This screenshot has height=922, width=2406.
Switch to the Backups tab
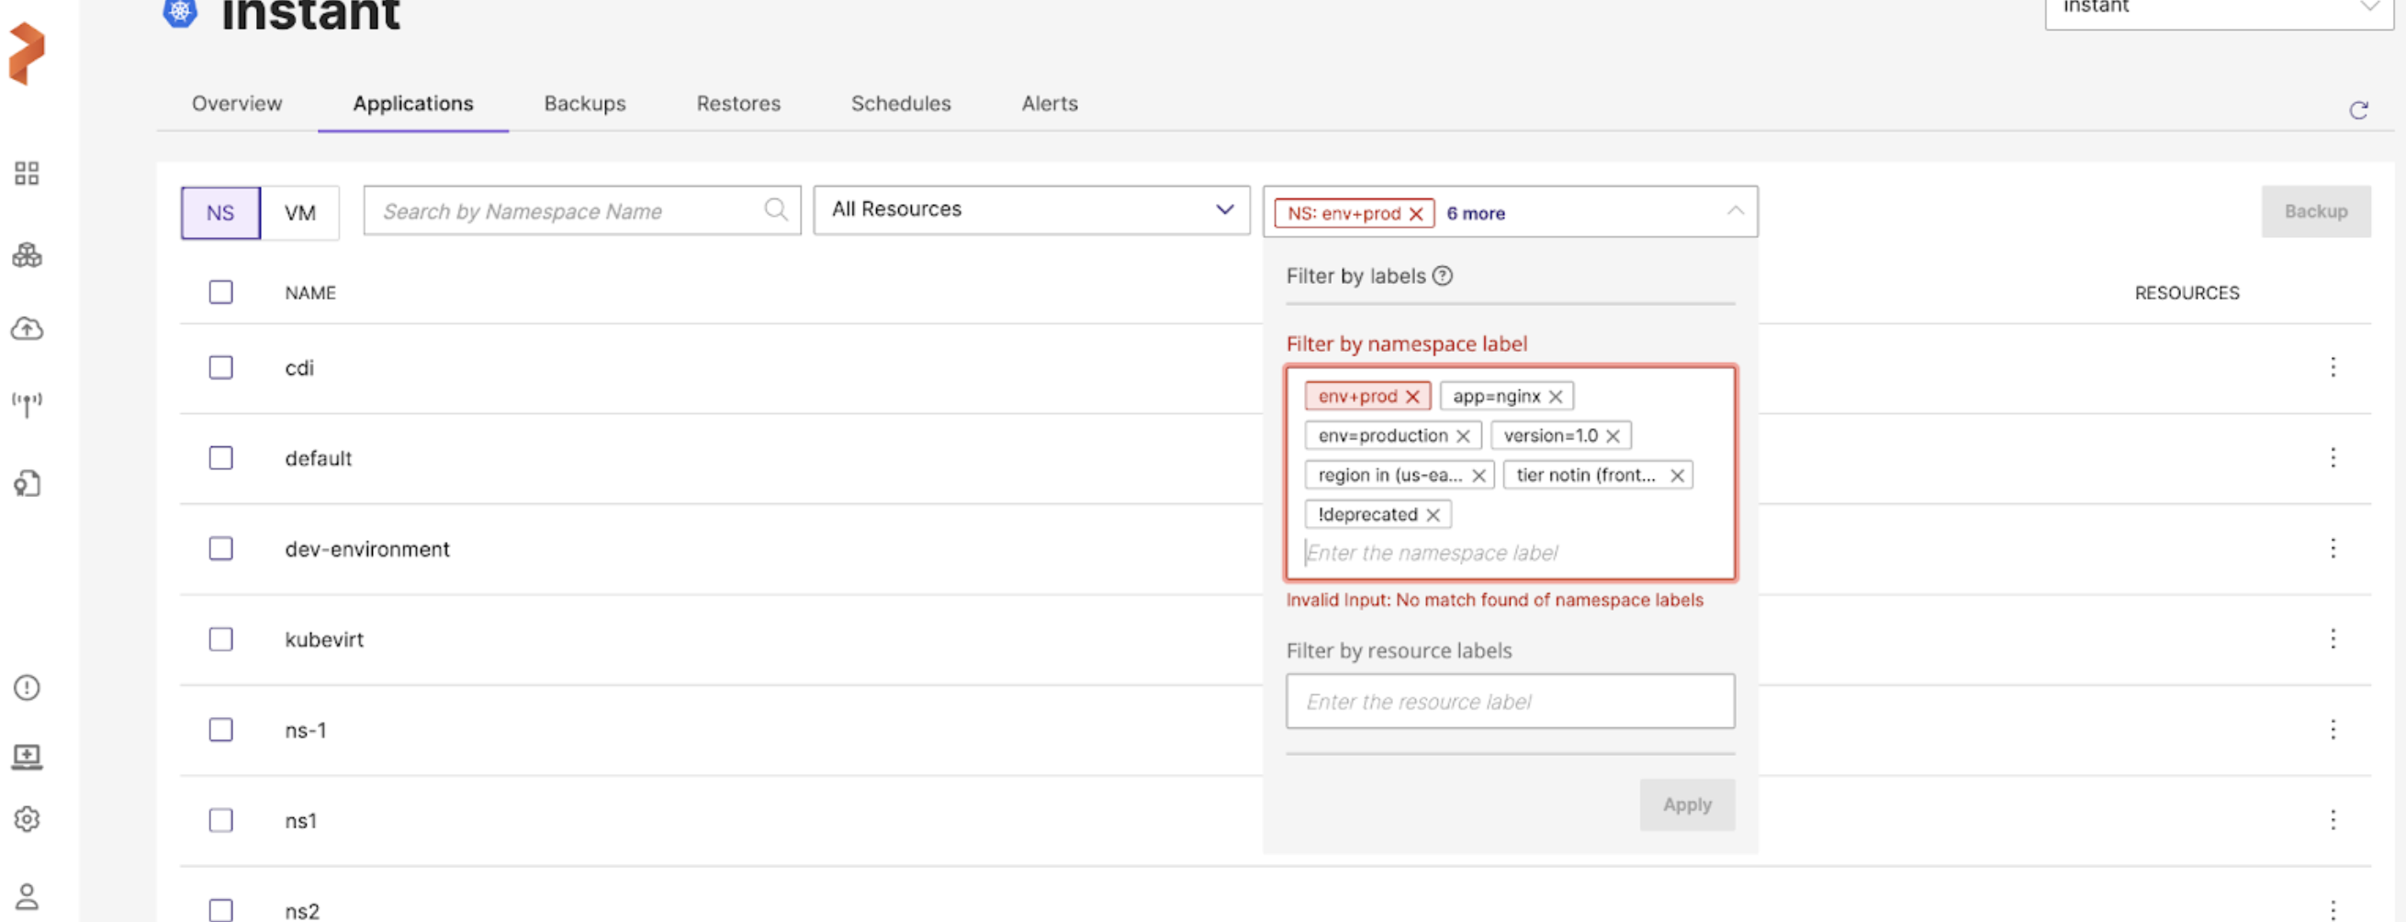pos(585,104)
